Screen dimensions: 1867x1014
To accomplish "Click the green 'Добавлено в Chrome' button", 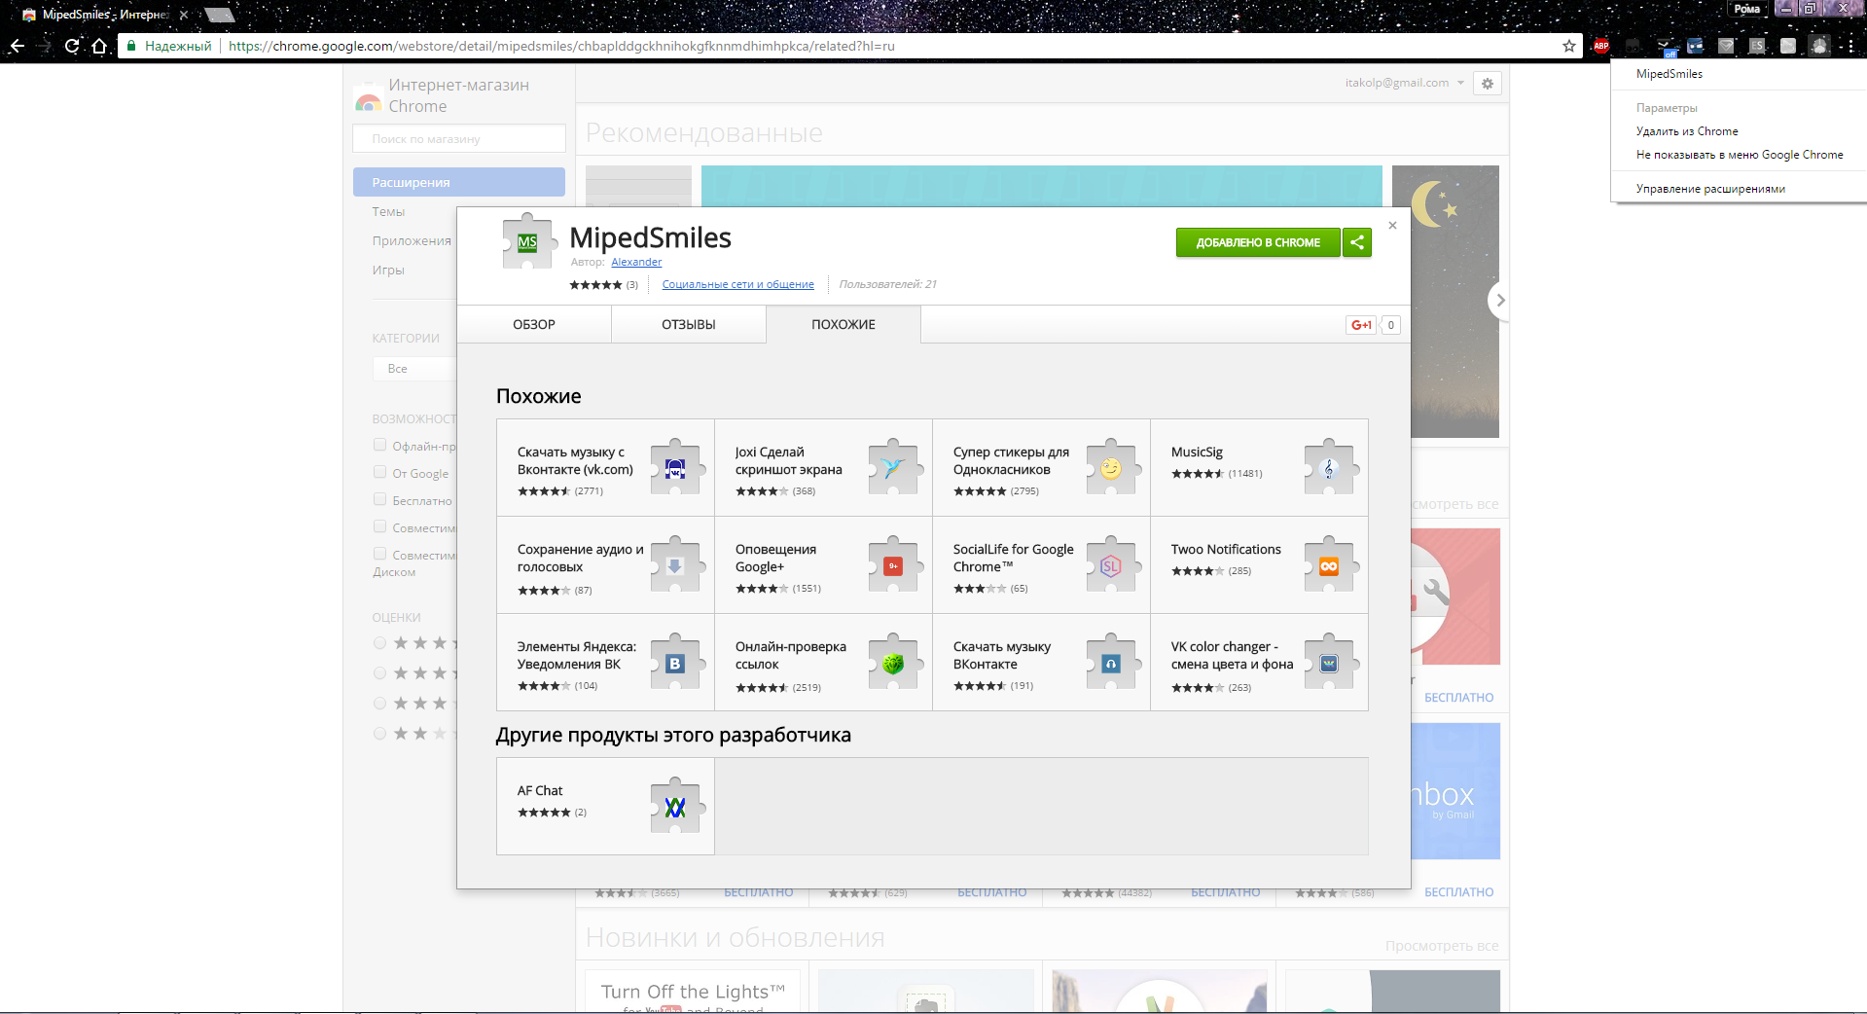I will click(1258, 242).
